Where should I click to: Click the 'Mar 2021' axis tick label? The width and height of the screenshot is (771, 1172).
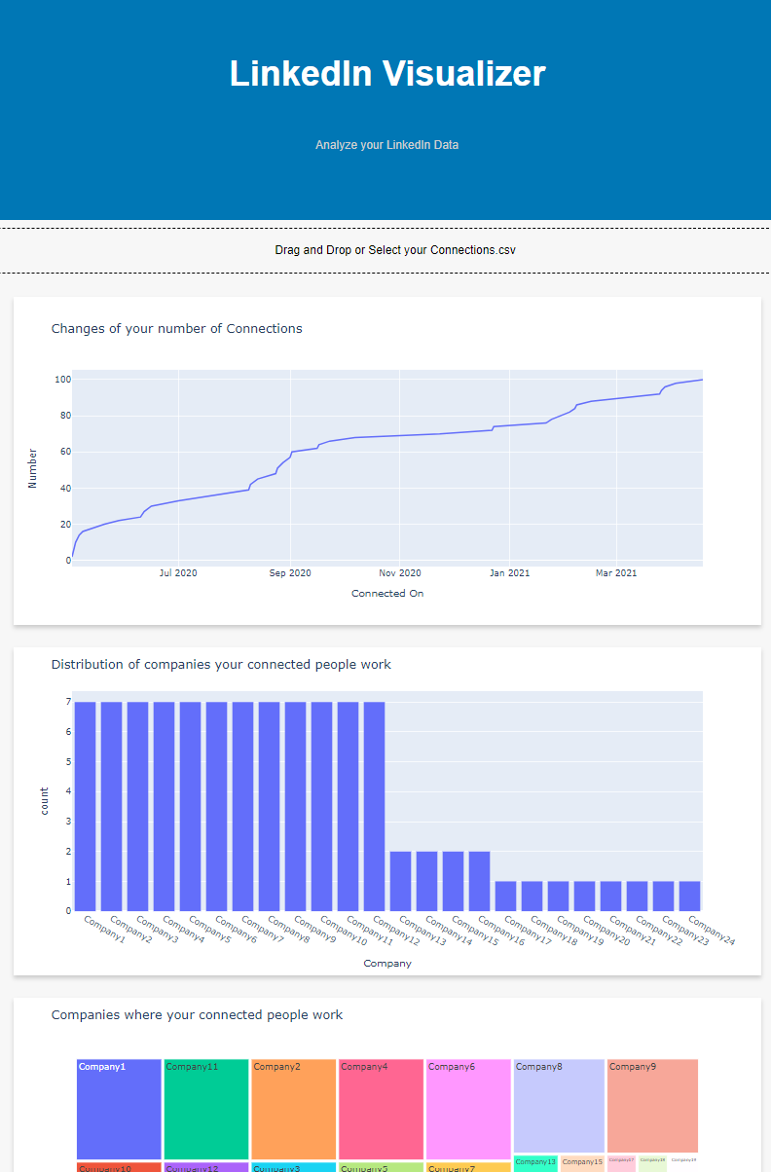click(616, 573)
